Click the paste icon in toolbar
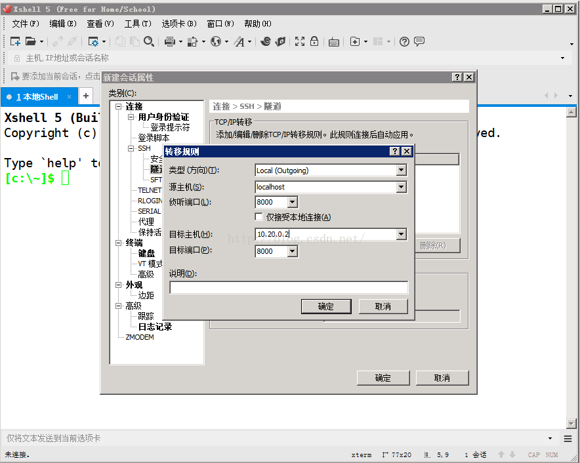 click(135, 41)
